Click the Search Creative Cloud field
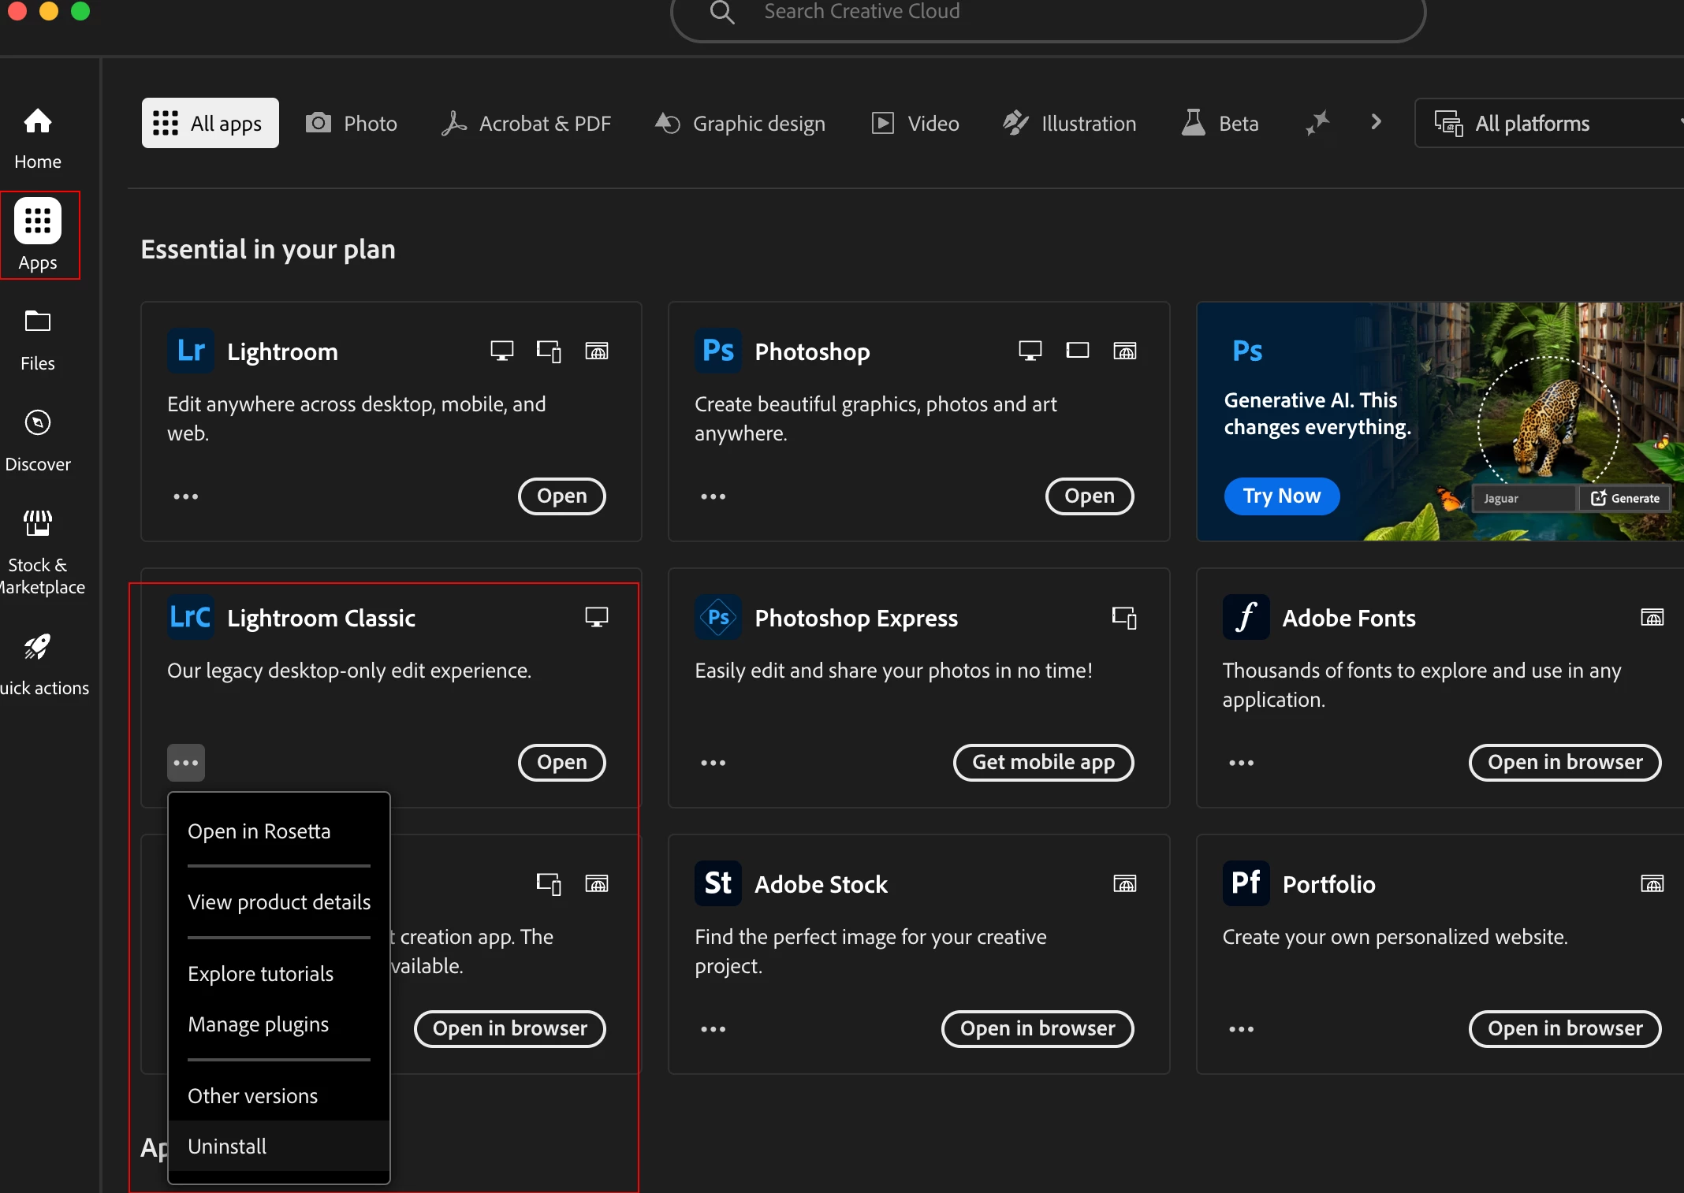 (x=1047, y=13)
